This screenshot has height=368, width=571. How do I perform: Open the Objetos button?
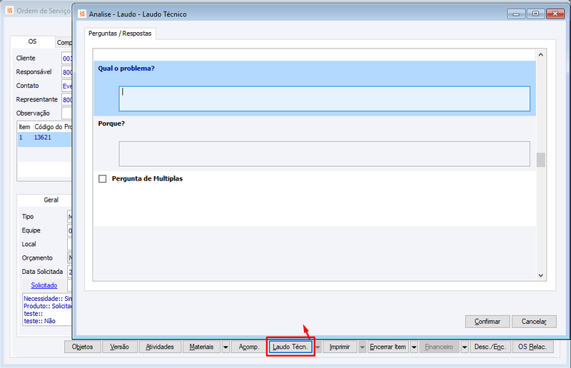82,347
